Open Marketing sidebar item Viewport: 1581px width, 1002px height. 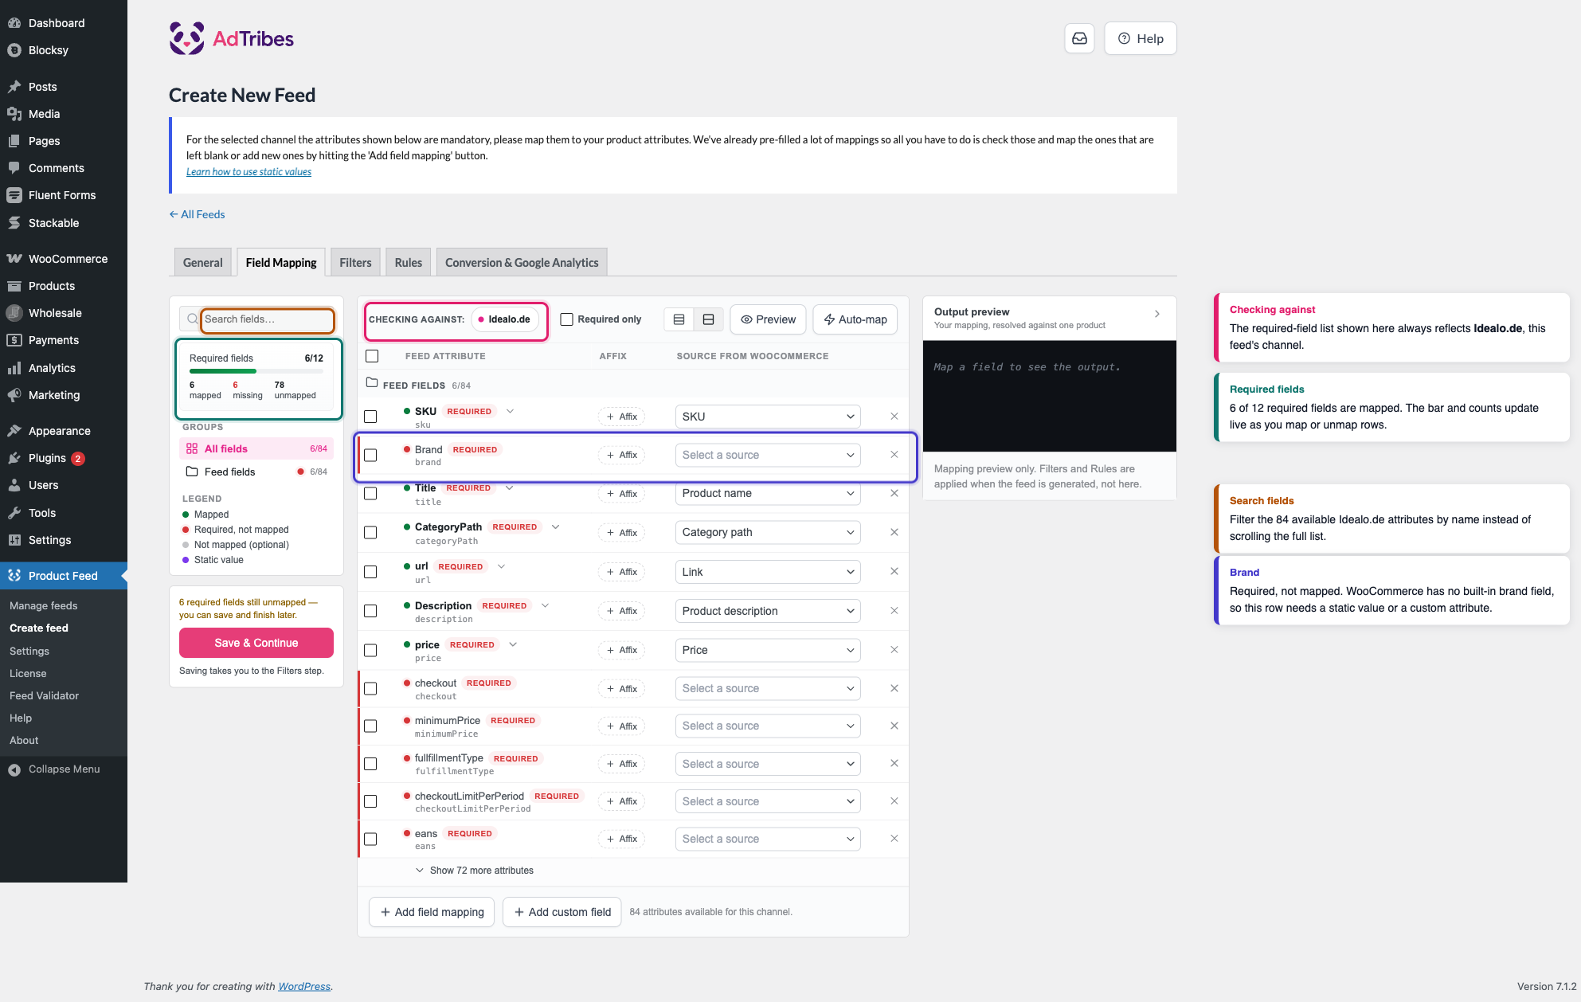click(x=64, y=395)
